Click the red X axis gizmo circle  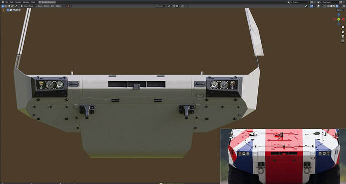[x=343, y=20]
